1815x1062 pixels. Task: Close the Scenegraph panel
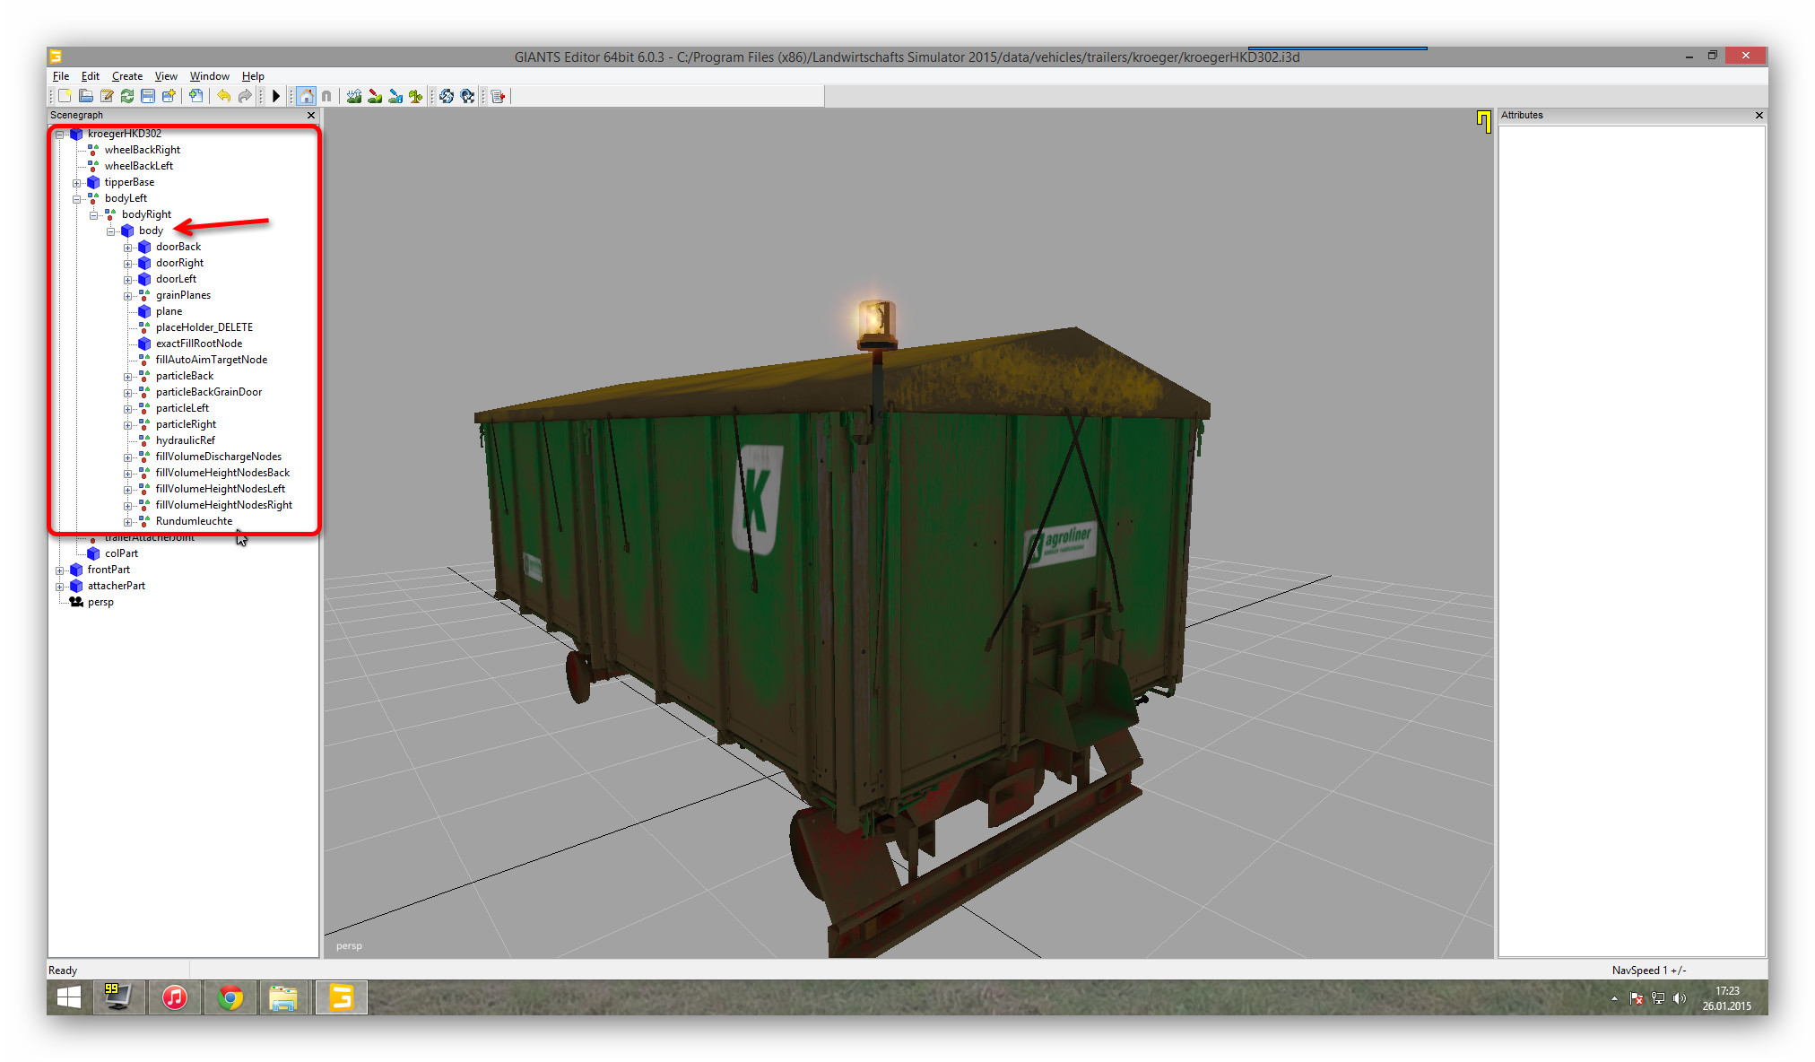(x=311, y=115)
